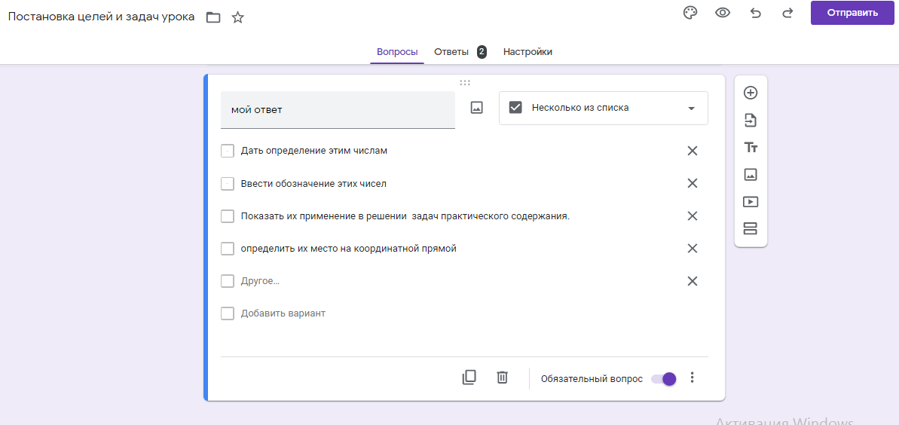Image resolution: width=899 pixels, height=425 pixels.
Task: Click 'Добавить вариант' to add option
Action: click(x=283, y=313)
